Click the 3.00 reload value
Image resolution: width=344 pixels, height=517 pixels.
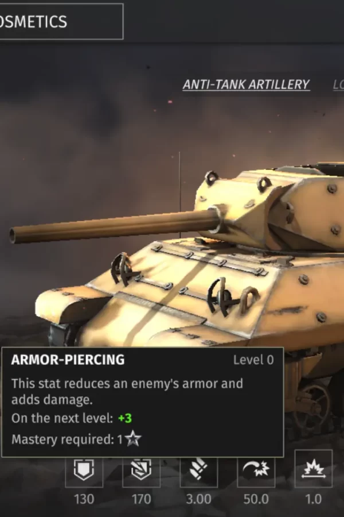198,499
